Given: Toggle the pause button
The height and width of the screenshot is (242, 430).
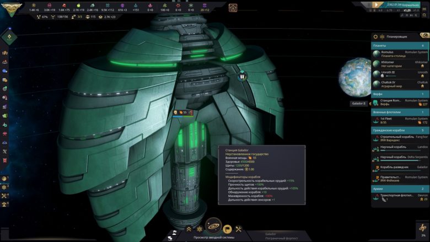Looking at the screenshot, I should [369, 4].
